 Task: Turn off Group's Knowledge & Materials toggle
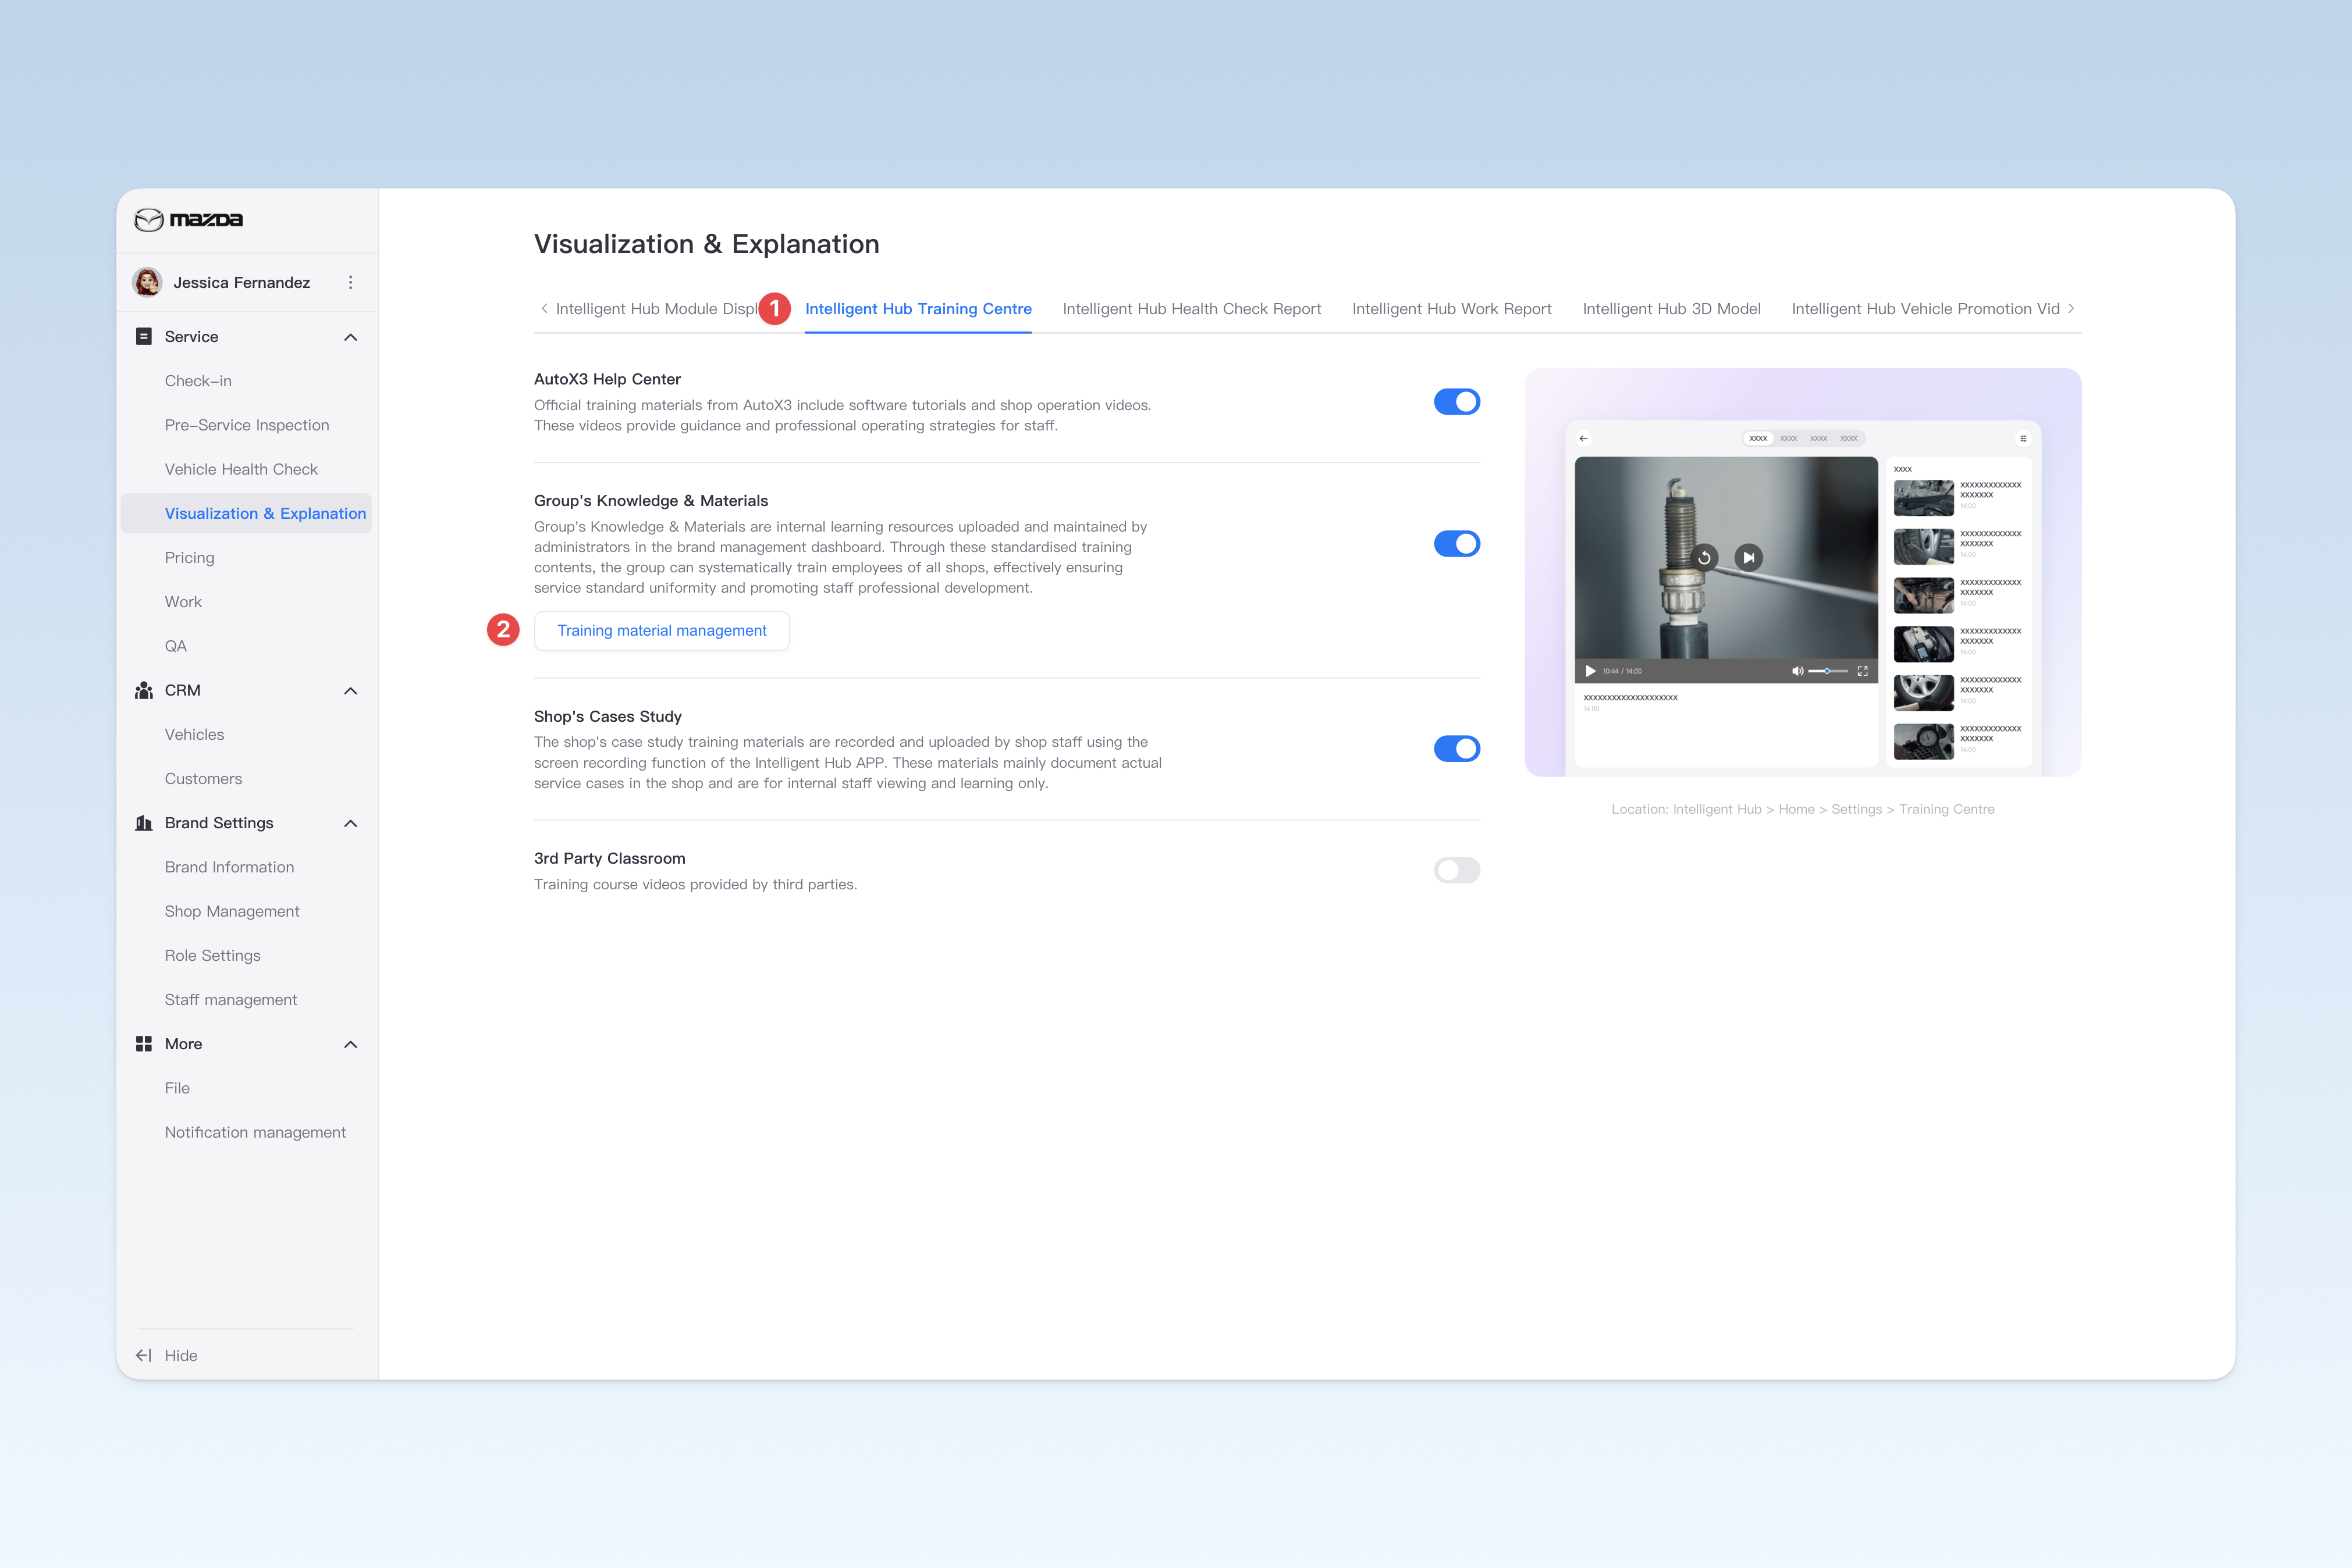click(1456, 544)
